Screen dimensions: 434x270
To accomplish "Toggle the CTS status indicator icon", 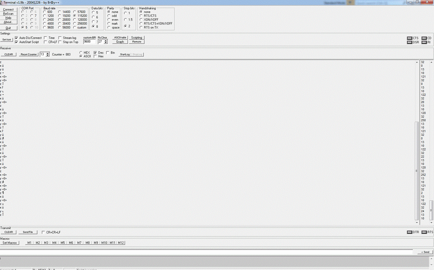I will point(410,38).
